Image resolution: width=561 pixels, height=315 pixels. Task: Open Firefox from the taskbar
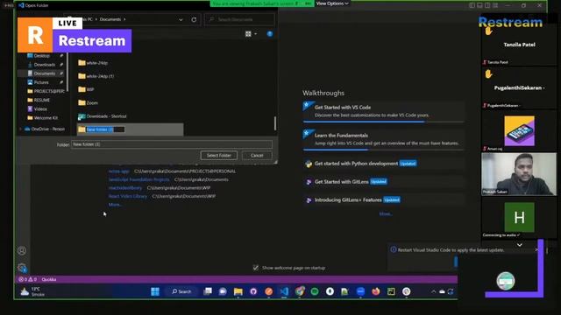pos(376,291)
